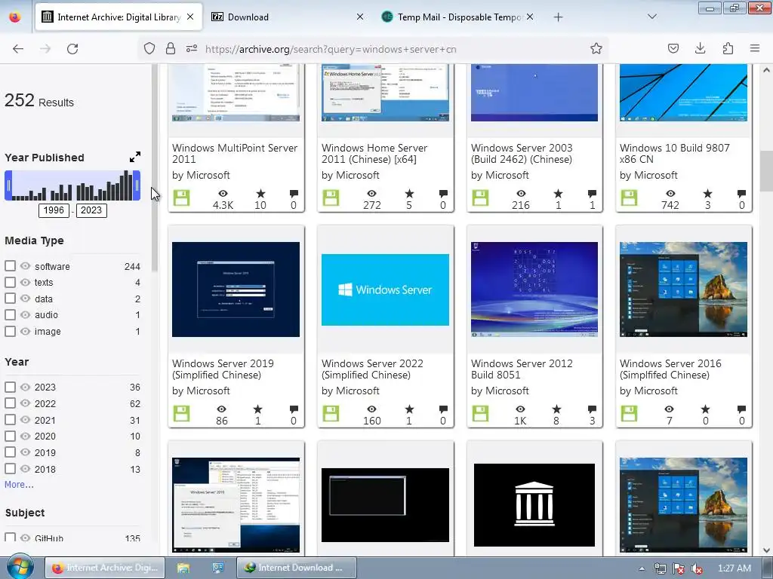
Task: Click the muted volume tray icon
Action: [x=697, y=568]
